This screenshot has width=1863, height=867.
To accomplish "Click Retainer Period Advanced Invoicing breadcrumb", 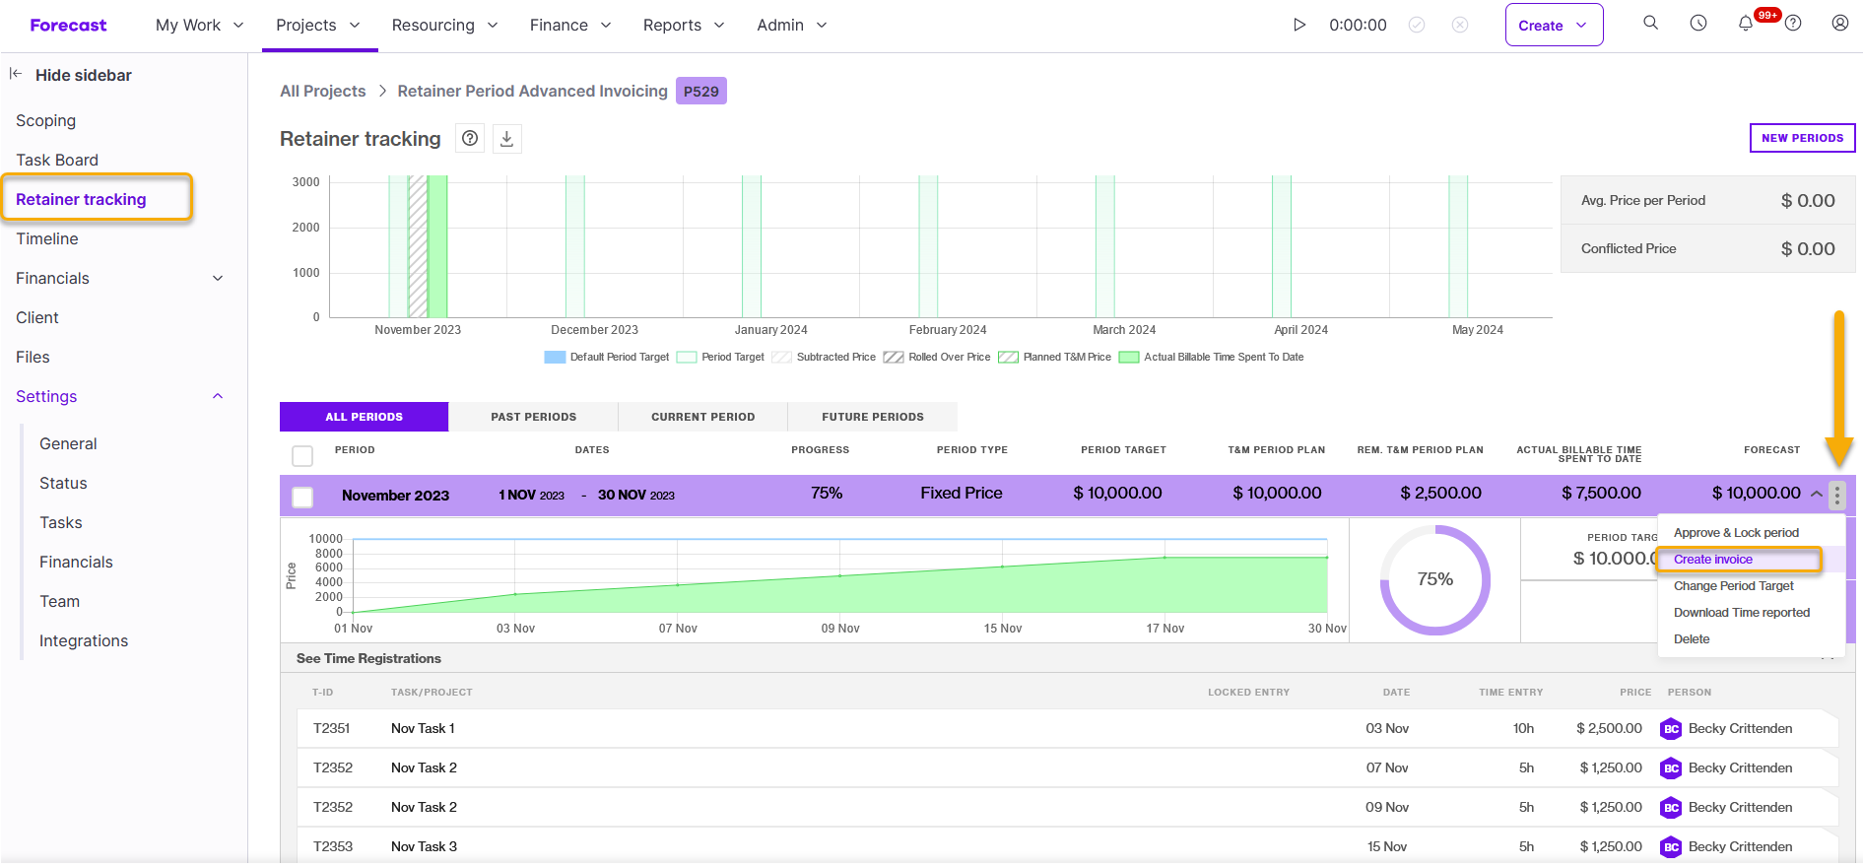I will [532, 92].
